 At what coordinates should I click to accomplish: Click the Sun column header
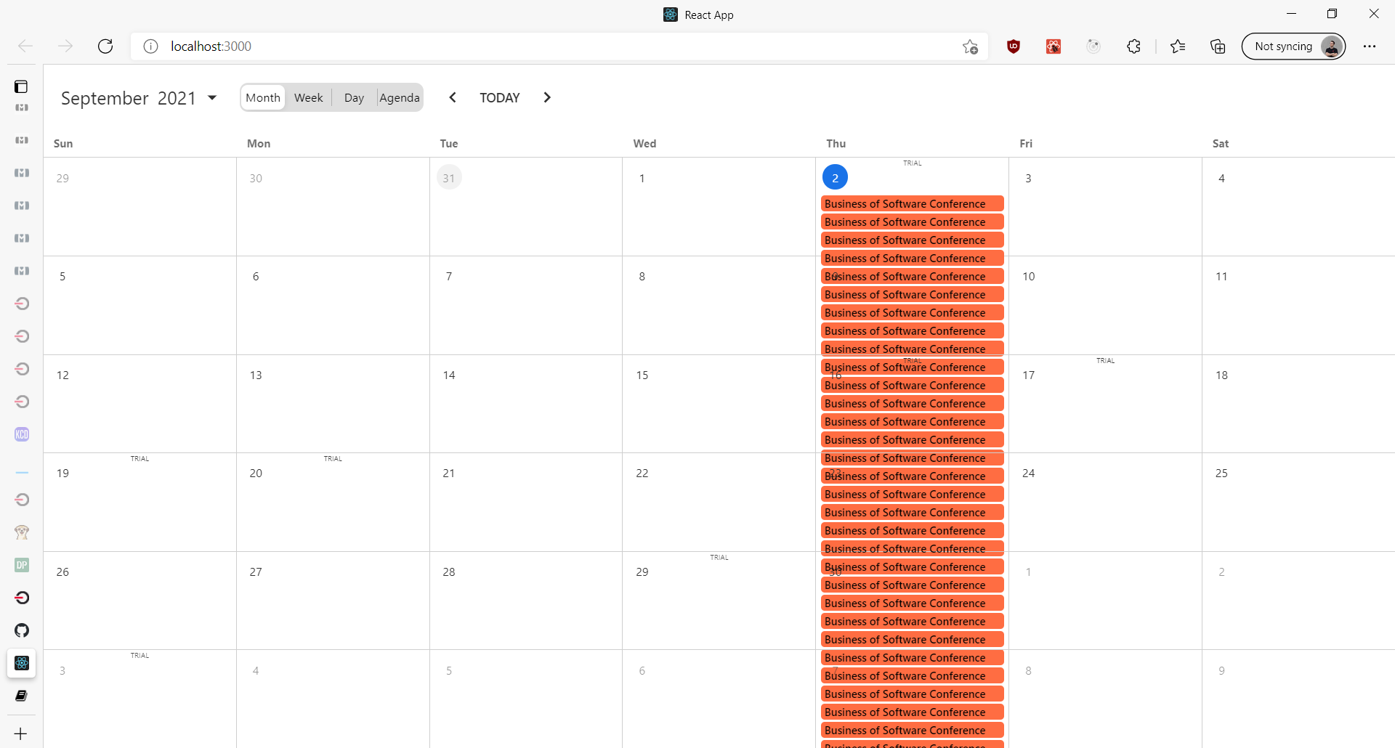click(63, 143)
